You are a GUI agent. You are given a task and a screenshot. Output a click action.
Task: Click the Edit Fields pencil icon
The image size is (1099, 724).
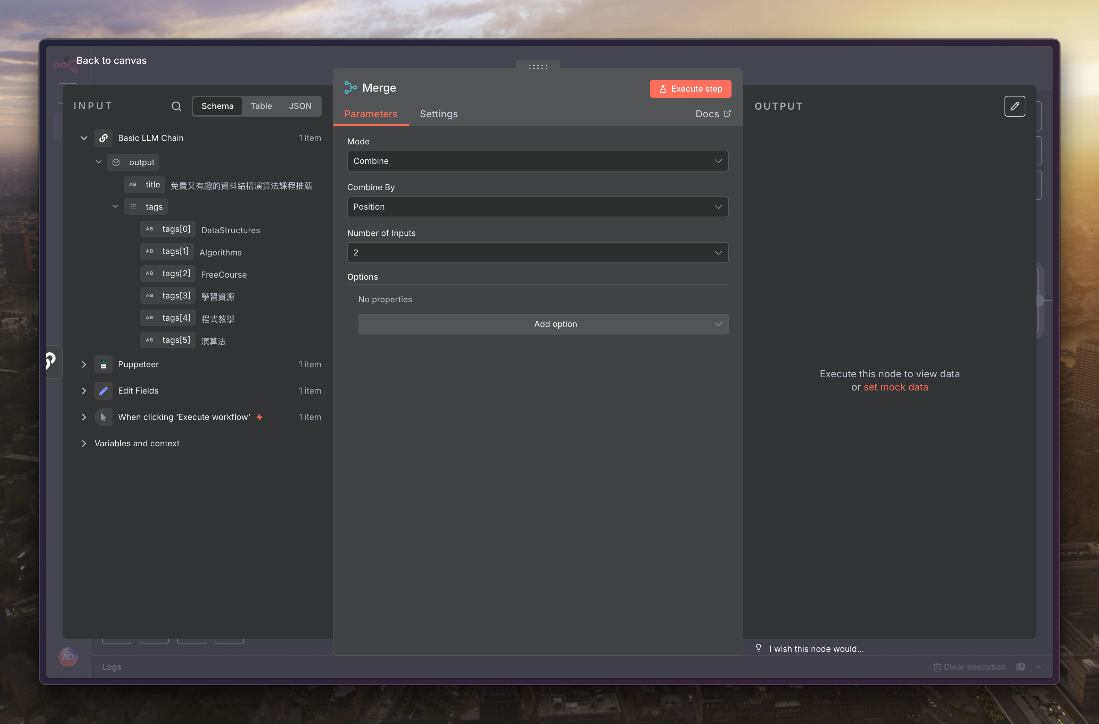point(104,390)
